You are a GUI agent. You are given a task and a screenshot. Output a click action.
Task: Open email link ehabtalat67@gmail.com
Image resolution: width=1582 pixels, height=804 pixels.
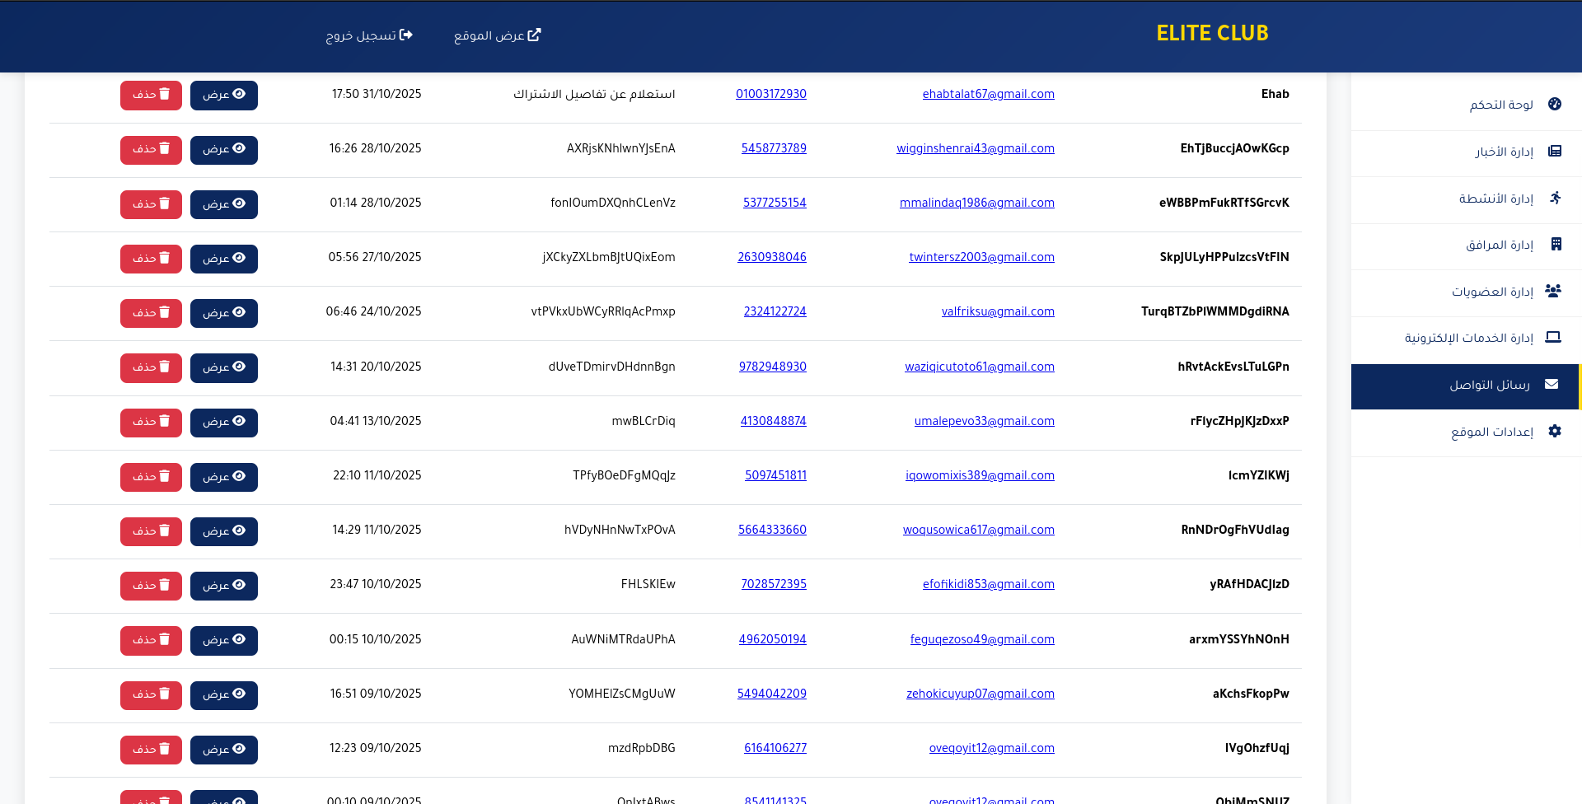point(988,94)
